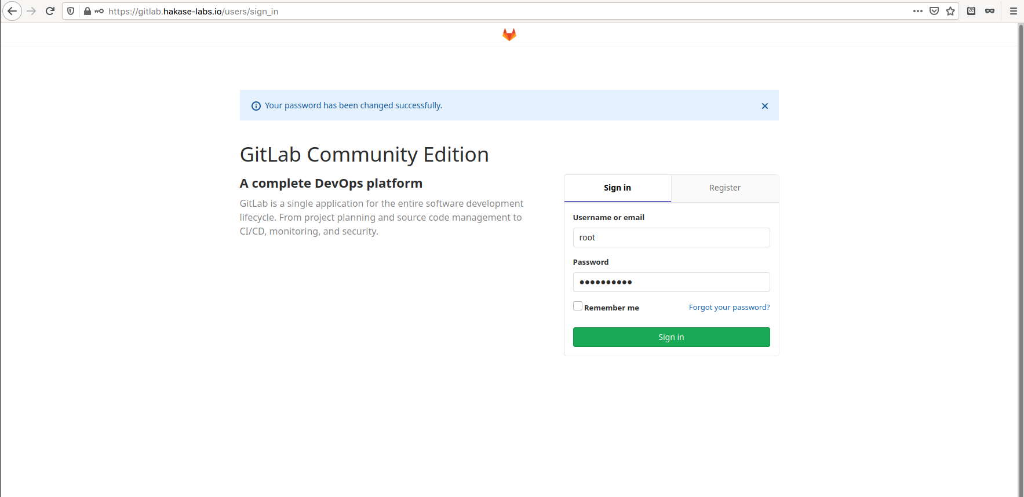Enable the Remember me checkbox
The width and height of the screenshot is (1024, 497).
tap(578, 306)
